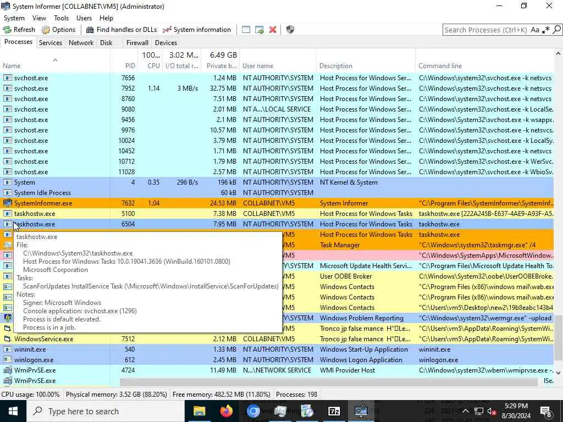The height and width of the screenshot is (422, 563).
Task: Open the System menu
Action: point(14,18)
